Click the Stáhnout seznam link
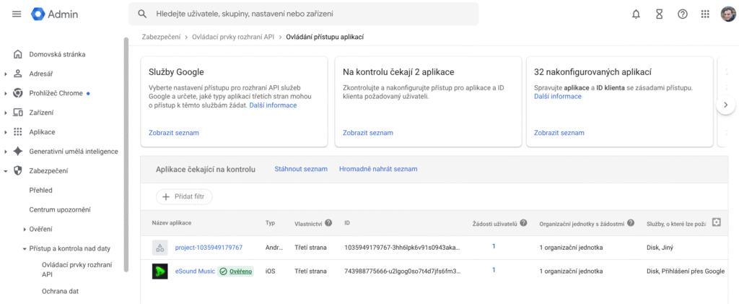This screenshot has height=304, width=739. [x=301, y=169]
